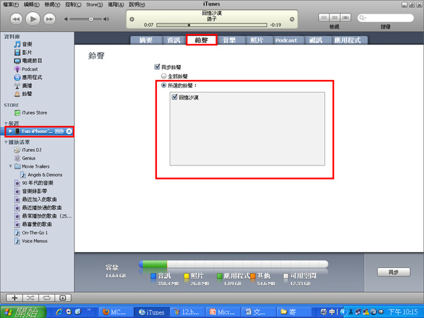
Task: Collapse the 播放清單 section
Action: pyautogui.click(x=6, y=142)
